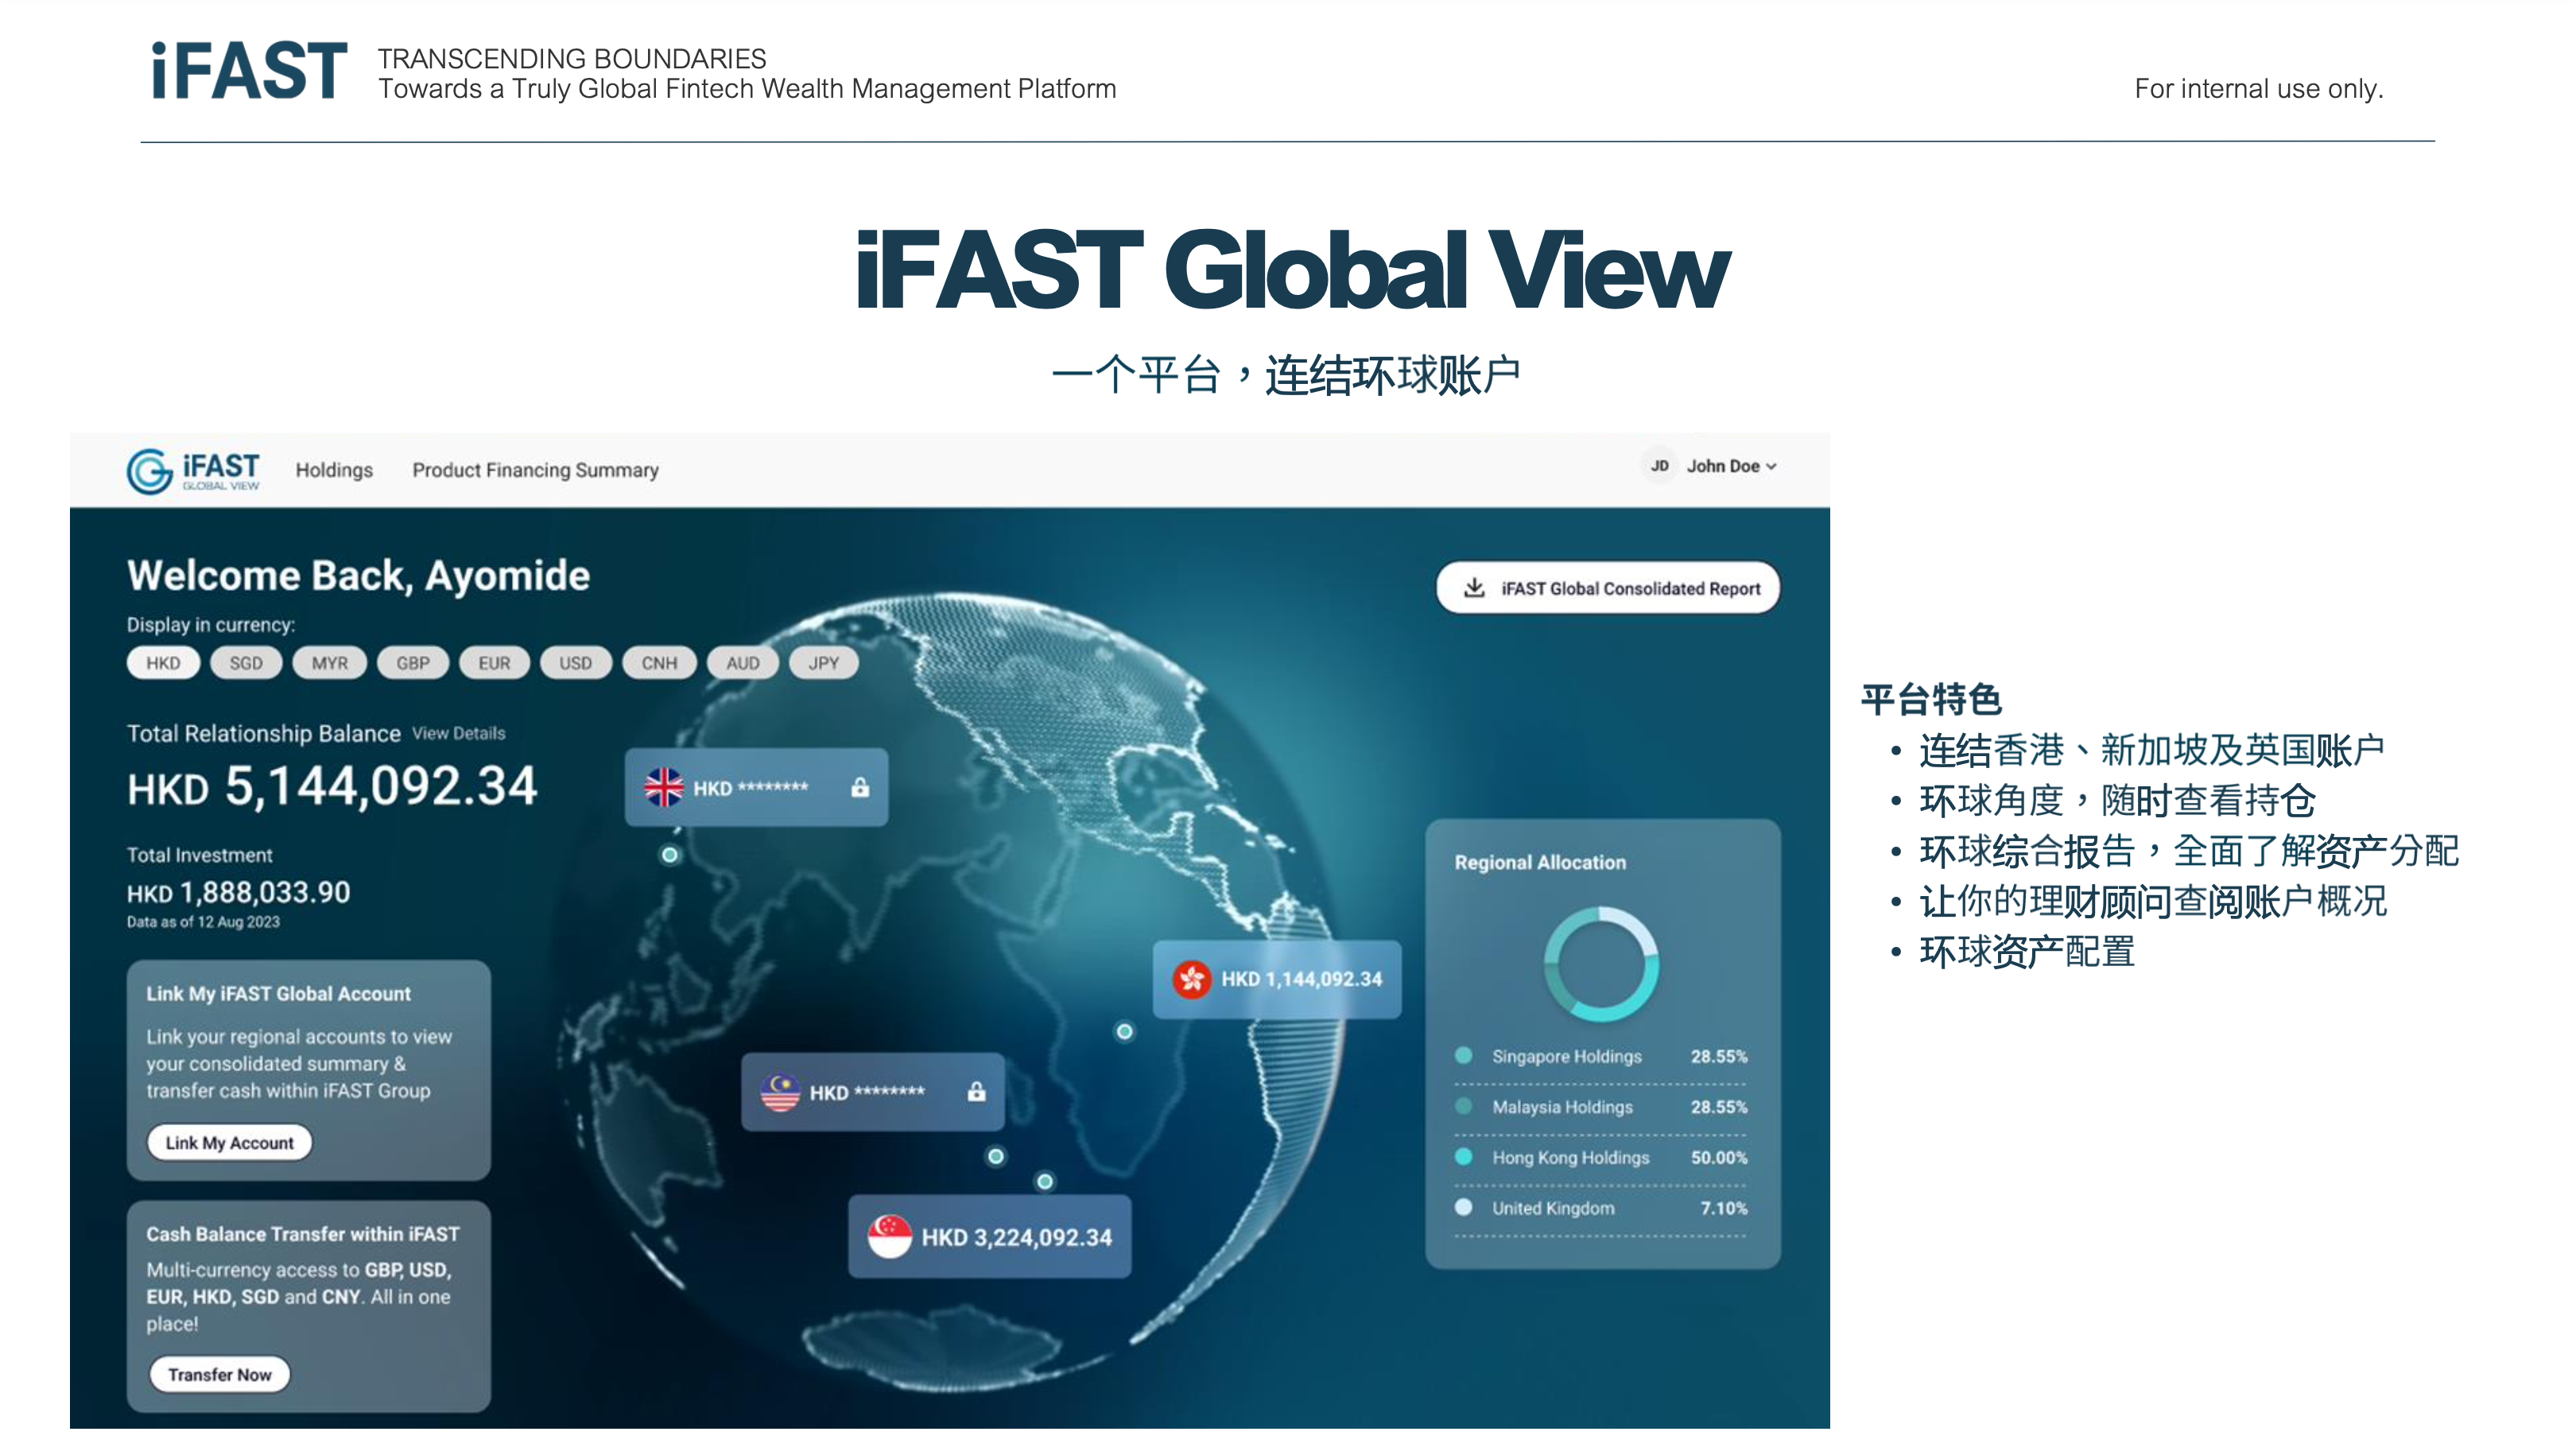The height and width of the screenshot is (1447, 2576).
Task: Click the Singapore flag icon
Action: click(x=889, y=1237)
